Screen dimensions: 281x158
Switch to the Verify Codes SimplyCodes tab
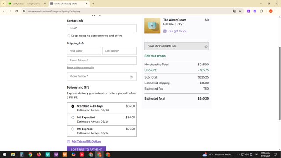point(26,4)
